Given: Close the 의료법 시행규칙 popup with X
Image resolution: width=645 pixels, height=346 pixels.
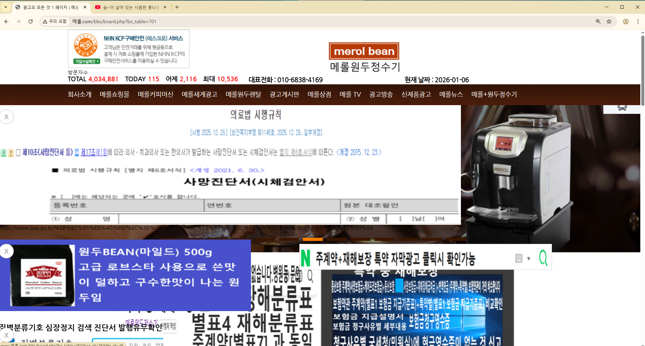Looking at the screenshot, I should [x=6, y=117].
